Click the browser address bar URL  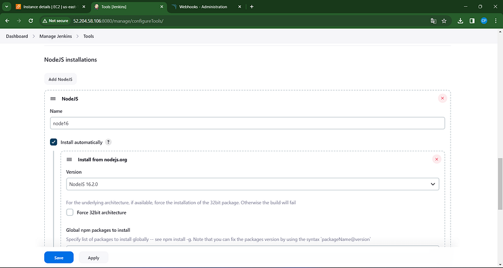[118, 21]
